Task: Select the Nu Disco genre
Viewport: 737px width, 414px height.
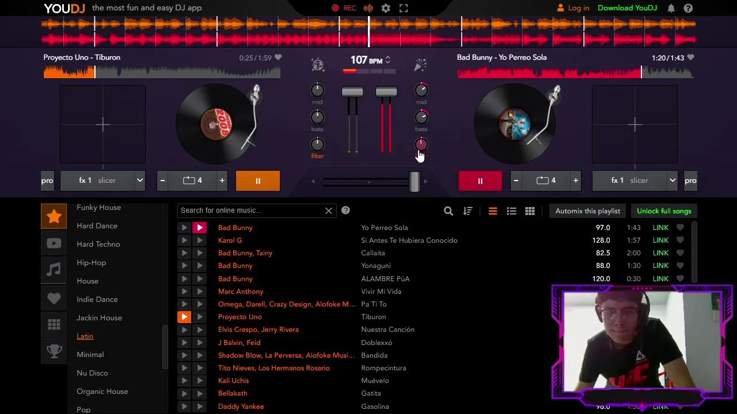Action: pyautogui.click(x=92, y=373)
